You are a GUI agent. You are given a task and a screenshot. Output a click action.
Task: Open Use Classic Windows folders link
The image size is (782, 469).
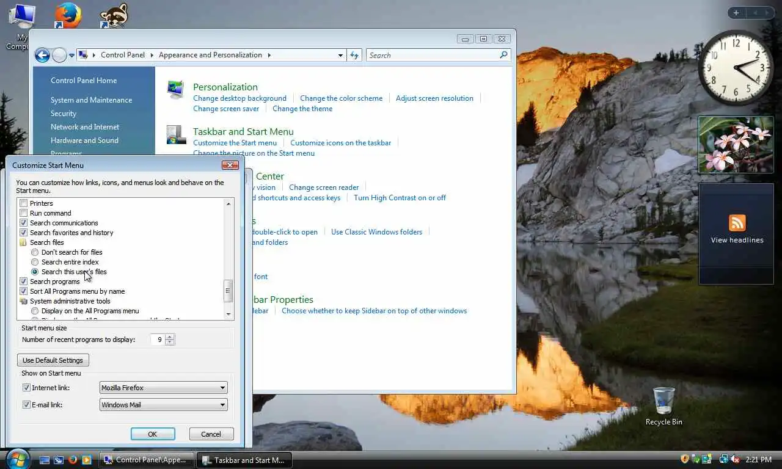(376, 232)
